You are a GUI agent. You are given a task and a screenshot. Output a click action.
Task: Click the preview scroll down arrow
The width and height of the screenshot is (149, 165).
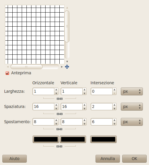[67, 61]
